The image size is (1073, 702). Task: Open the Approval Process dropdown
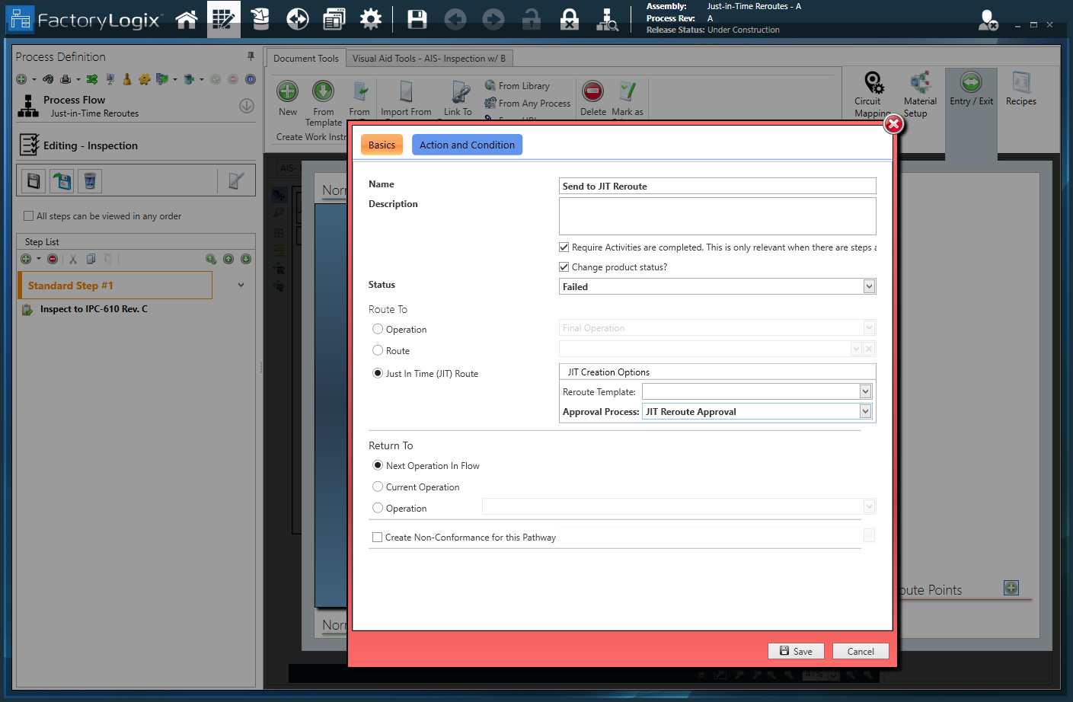tap(865, 412)
